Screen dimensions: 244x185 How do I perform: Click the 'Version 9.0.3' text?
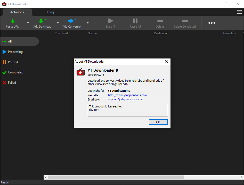pyautogui.click(x=96, y=75)
